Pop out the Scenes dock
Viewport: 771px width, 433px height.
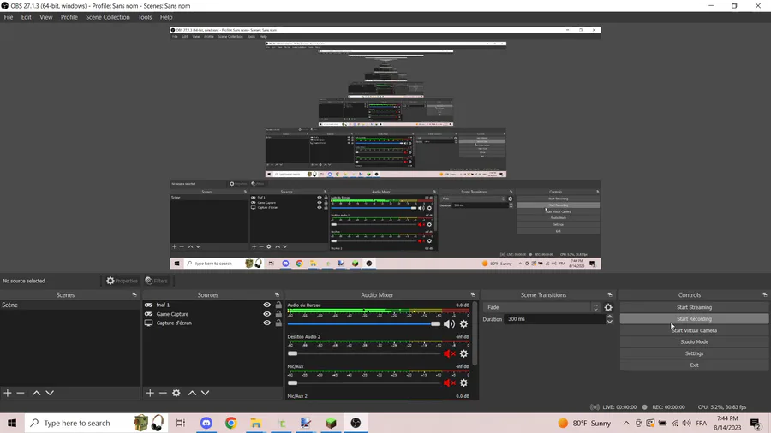point(134,295)
